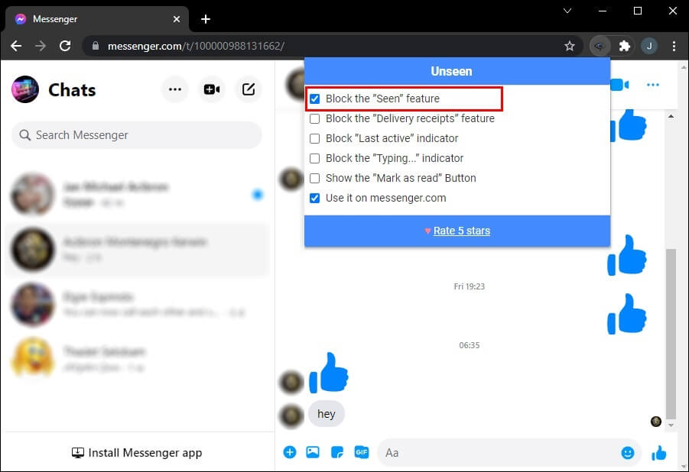Click the Aa message input field

point(499,453)
